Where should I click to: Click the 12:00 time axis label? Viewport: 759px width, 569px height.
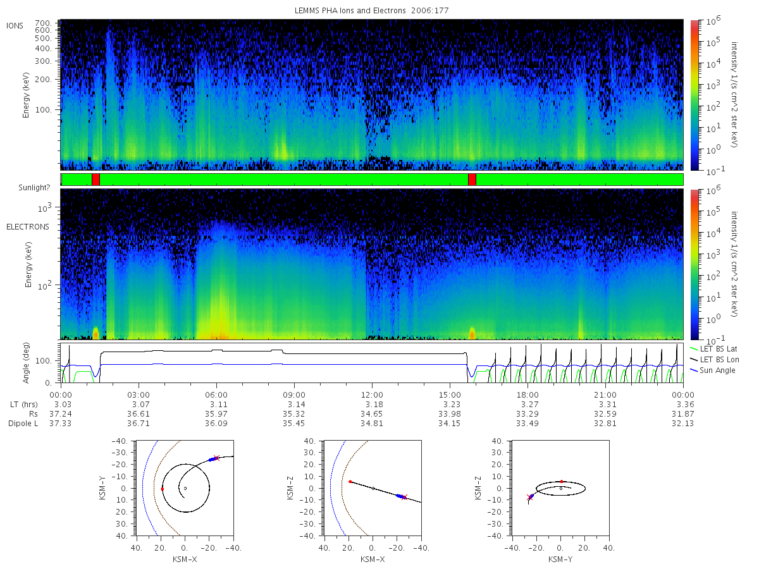pyautogui.click(x=372, y=395)
